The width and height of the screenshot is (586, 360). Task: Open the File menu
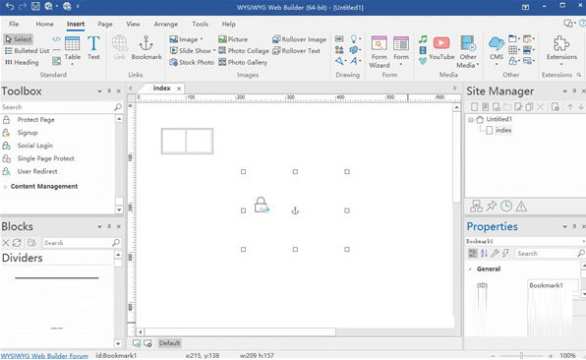(x=14, y=24)
